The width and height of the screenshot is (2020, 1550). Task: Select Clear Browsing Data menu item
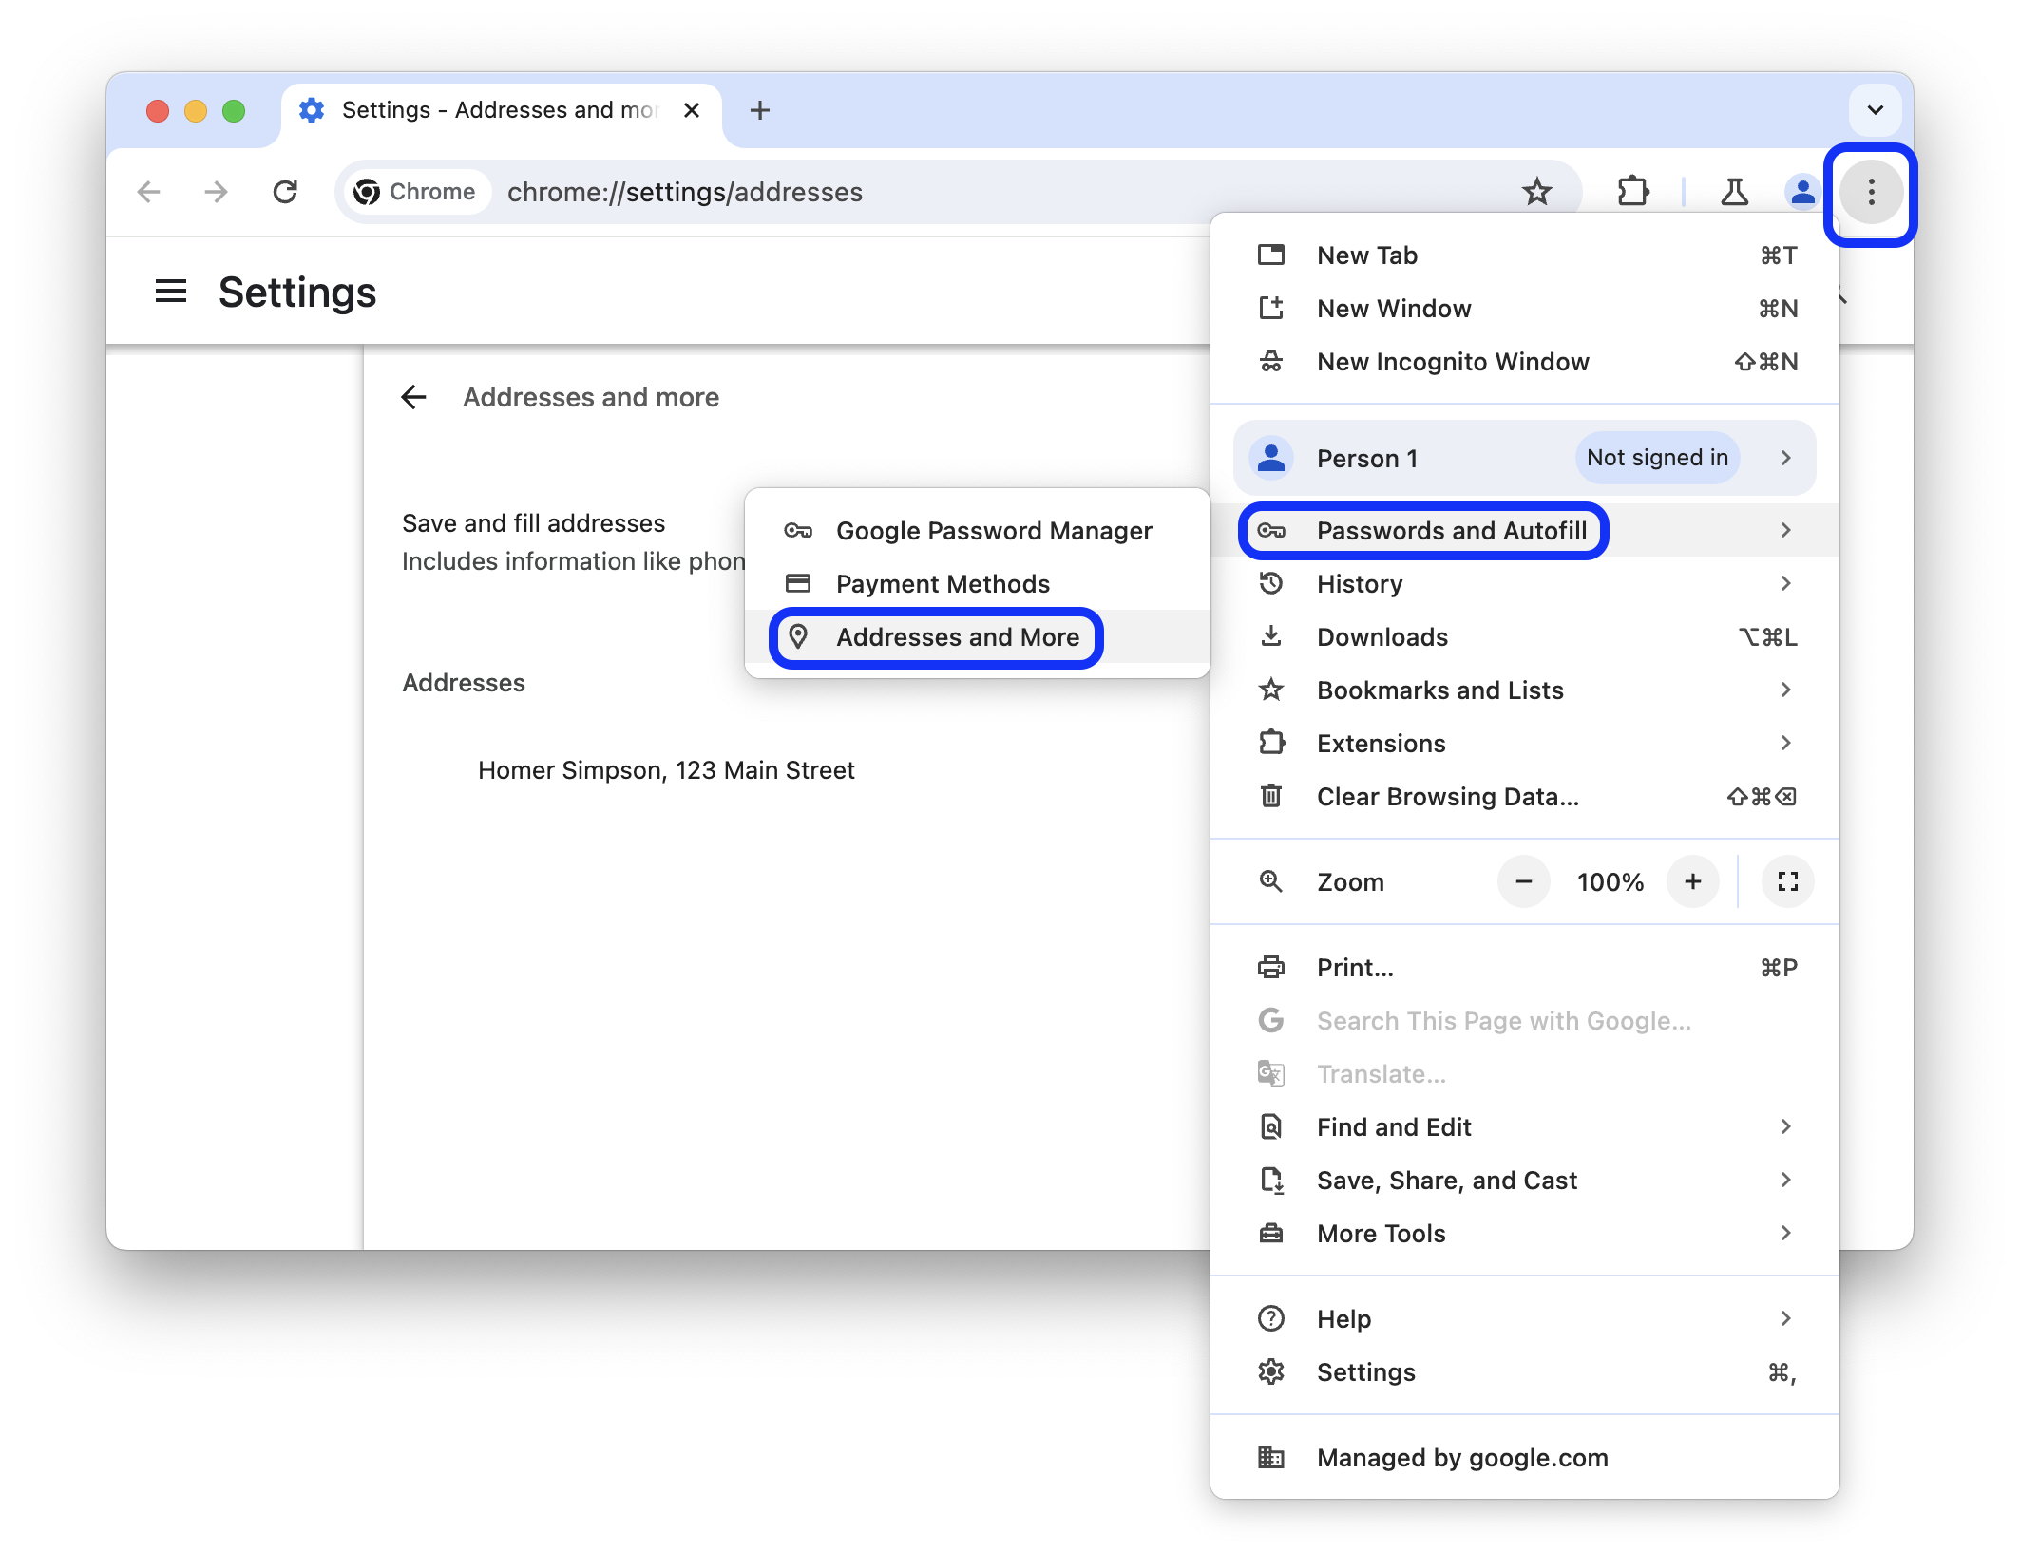[1446, 796]
